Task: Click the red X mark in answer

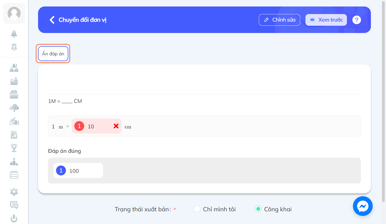Action: point(116,126)
